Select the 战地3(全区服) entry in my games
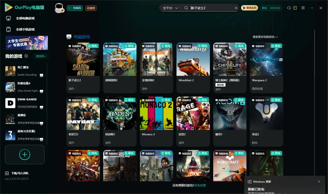 pyautogui.click(x=25, y=135)
